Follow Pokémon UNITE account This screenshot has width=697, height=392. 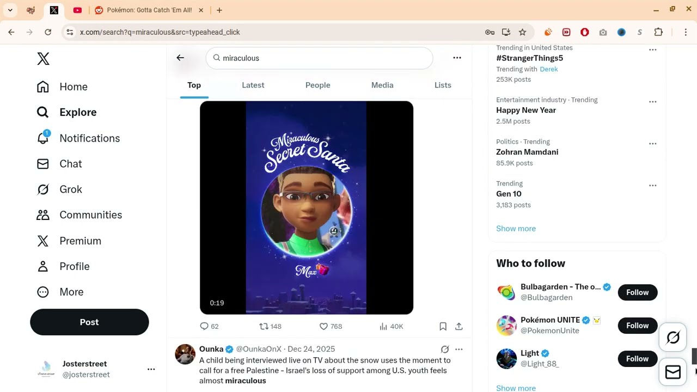pos(637,326)
